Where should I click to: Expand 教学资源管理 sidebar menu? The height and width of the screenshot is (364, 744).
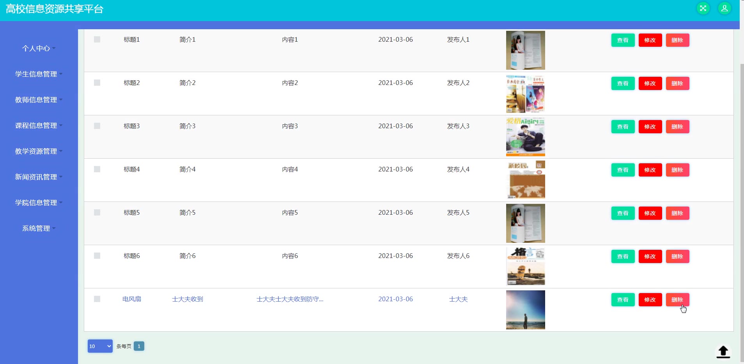pos(39,151)
